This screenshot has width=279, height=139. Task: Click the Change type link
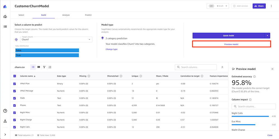click(111, 49)
